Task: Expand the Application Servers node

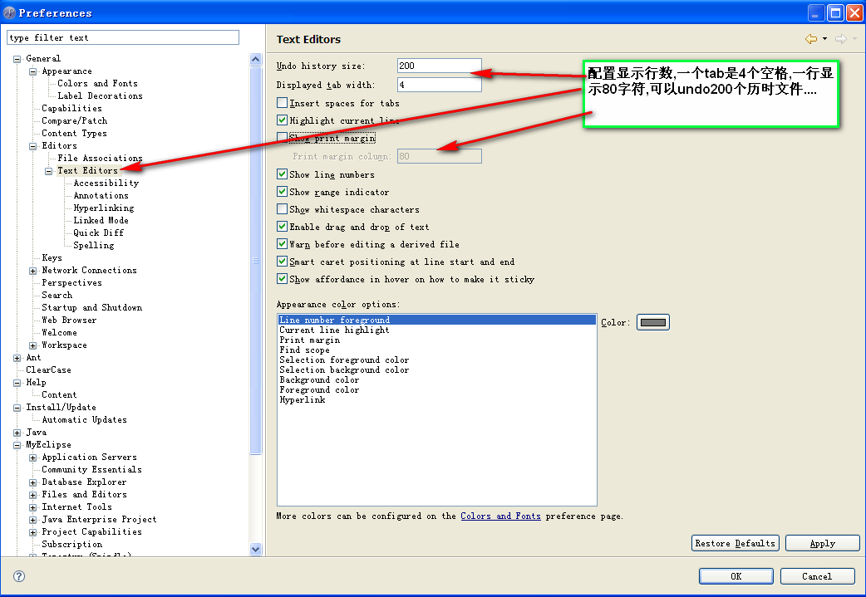Action: 33,458
